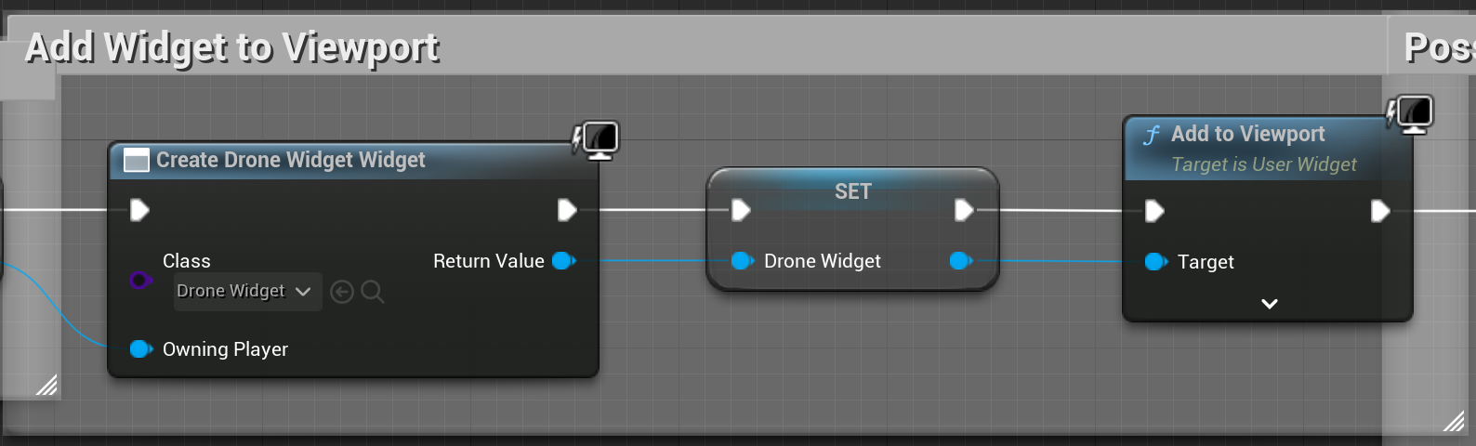This screenshot has width=1476, height=446.
Task: Click the SET node's blue output pin
Action: 961,261
